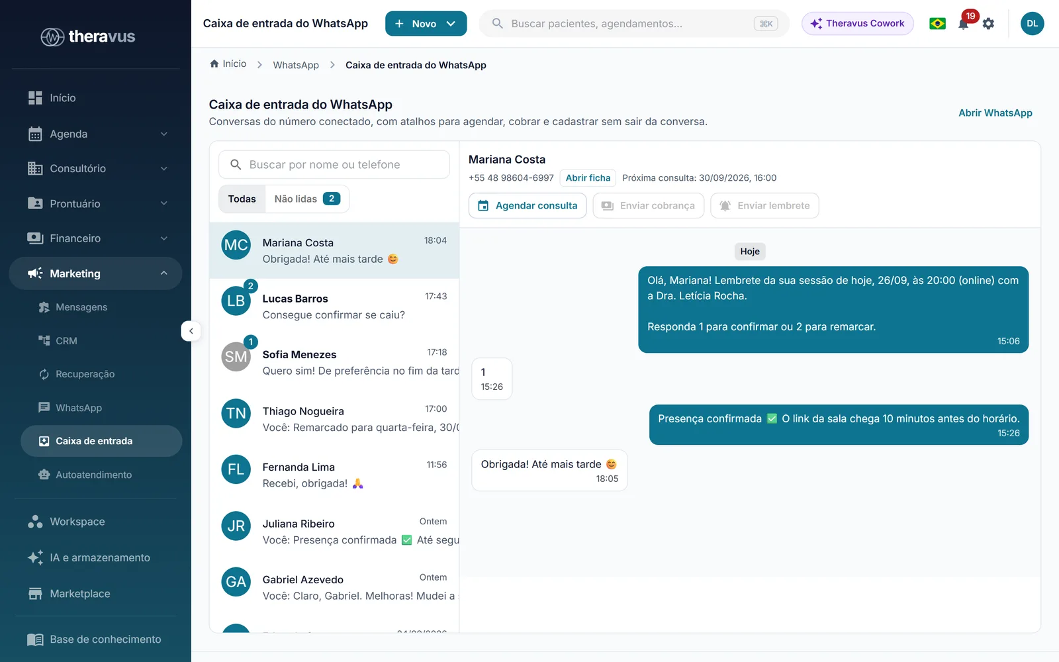Open IA e armazenamento section
Image resolution: width=1059 pixels, height=662 pixels.
click(x=100, y=557)
